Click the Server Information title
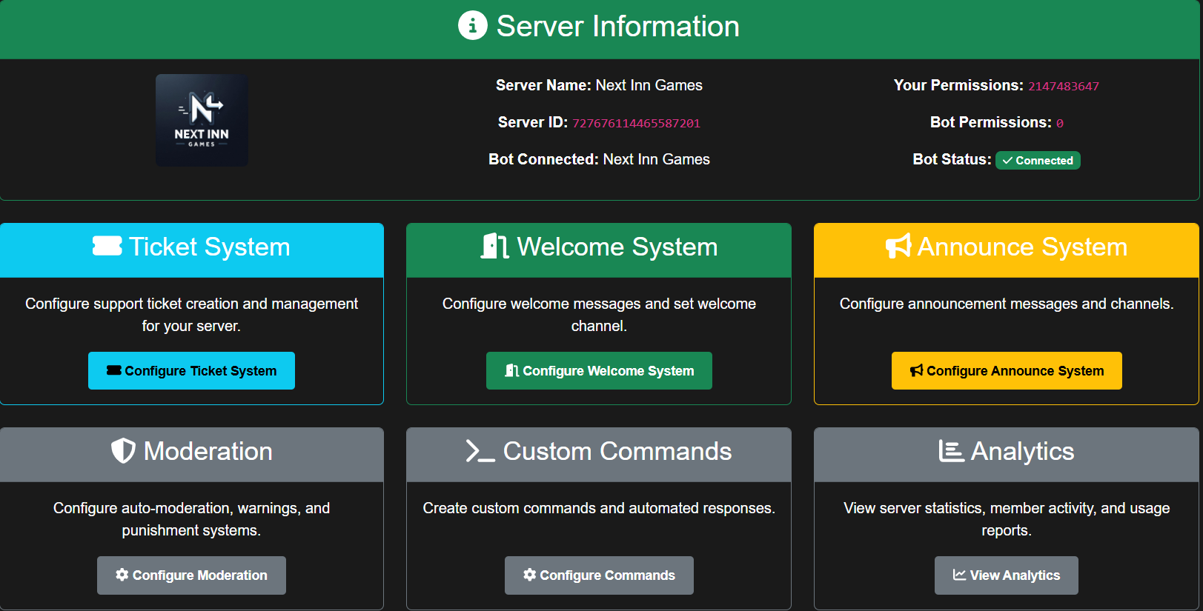The height and width of the screenshot is (611, 1203). click(617, 27)
